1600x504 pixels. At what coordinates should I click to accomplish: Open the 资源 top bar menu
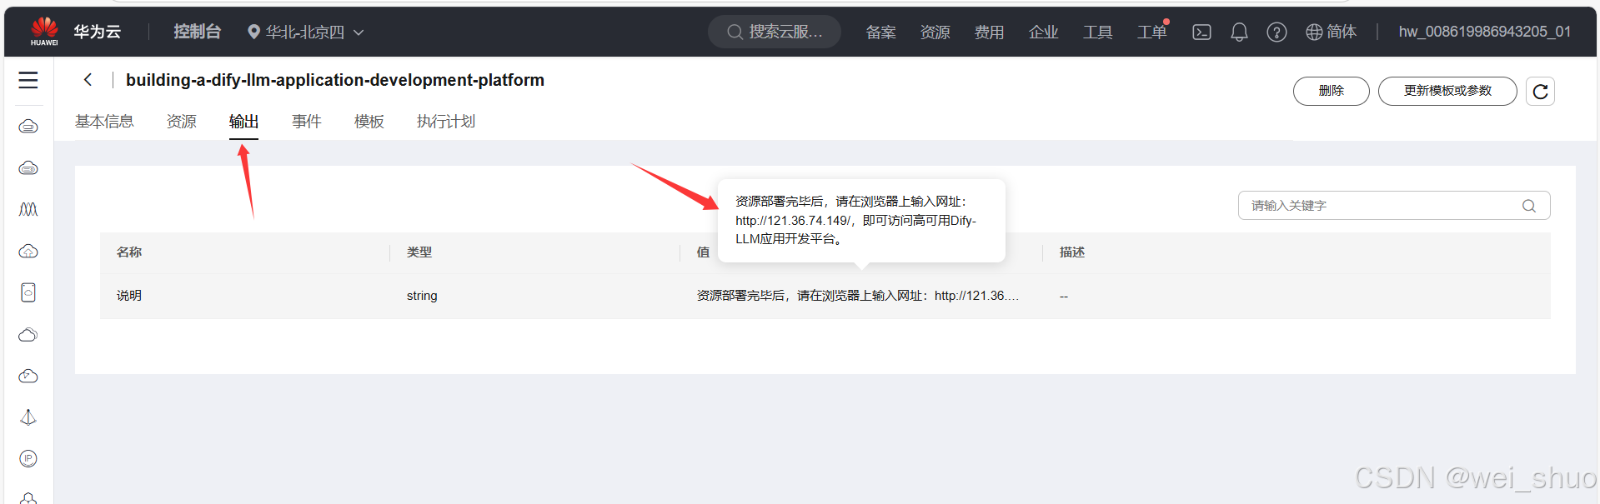pos(935,32)
